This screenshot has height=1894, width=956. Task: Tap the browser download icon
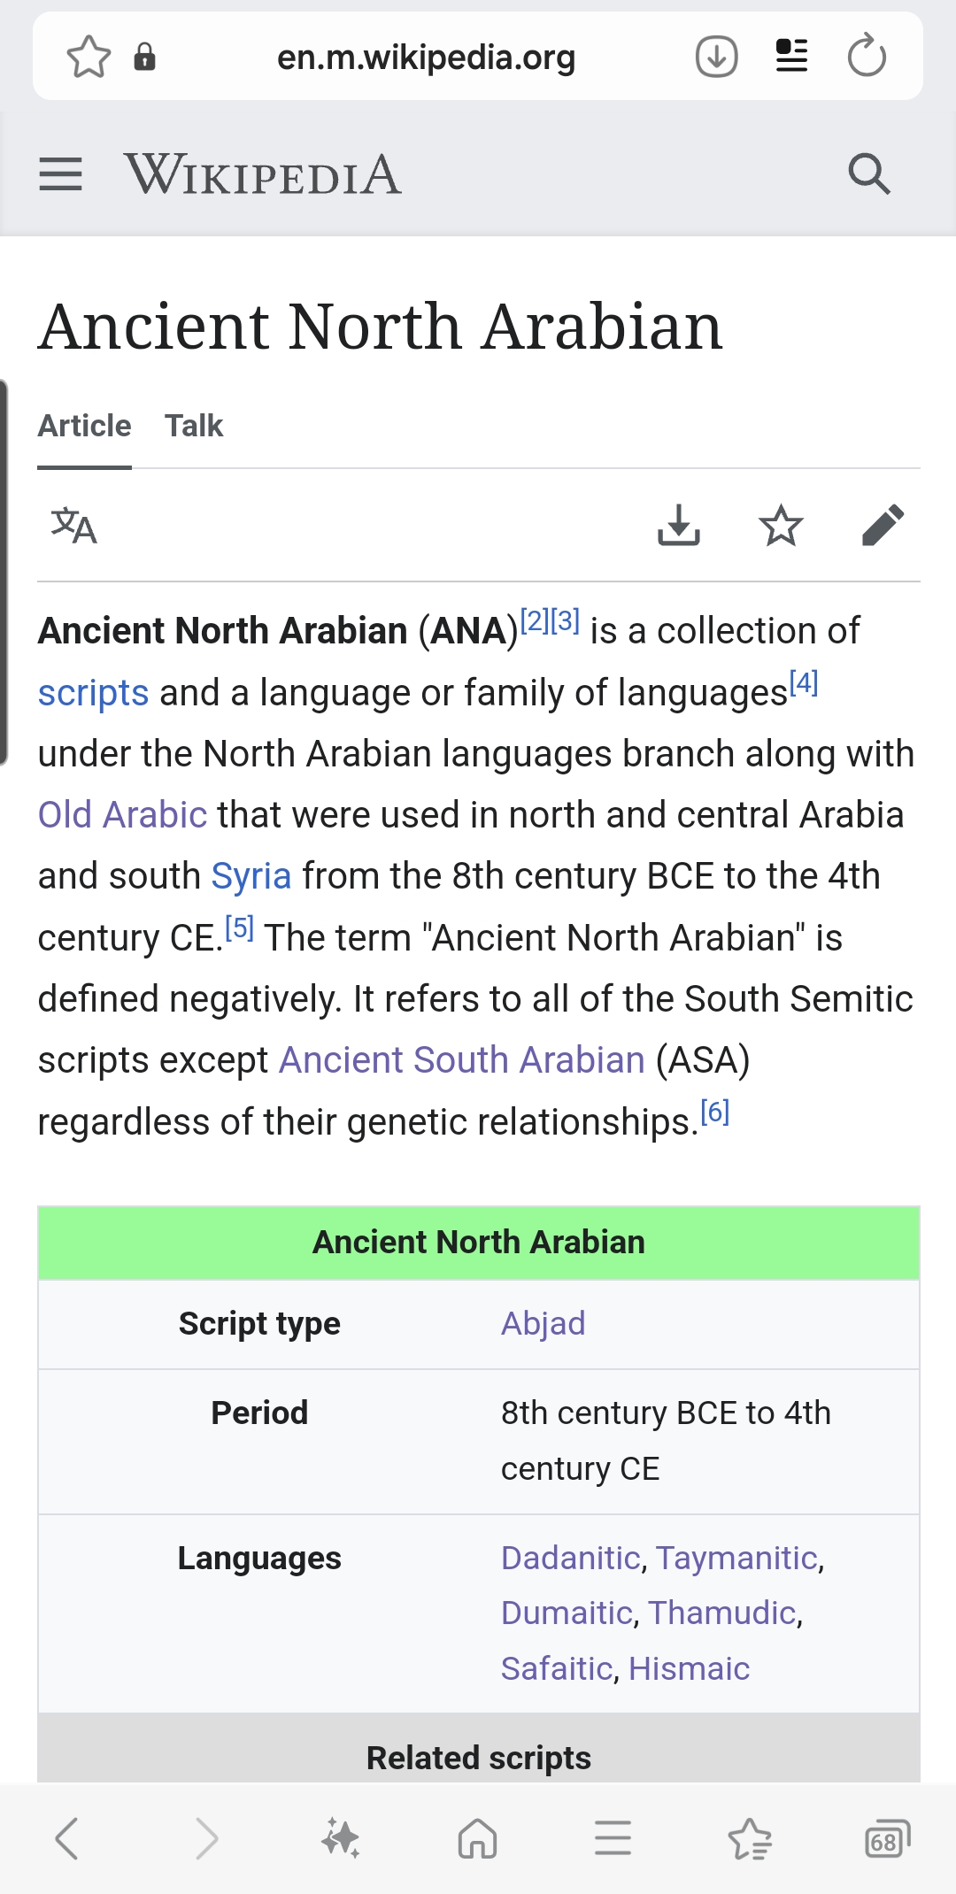716,58
